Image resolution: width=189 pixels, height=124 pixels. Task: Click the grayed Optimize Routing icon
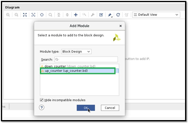[x=126, y=15]
